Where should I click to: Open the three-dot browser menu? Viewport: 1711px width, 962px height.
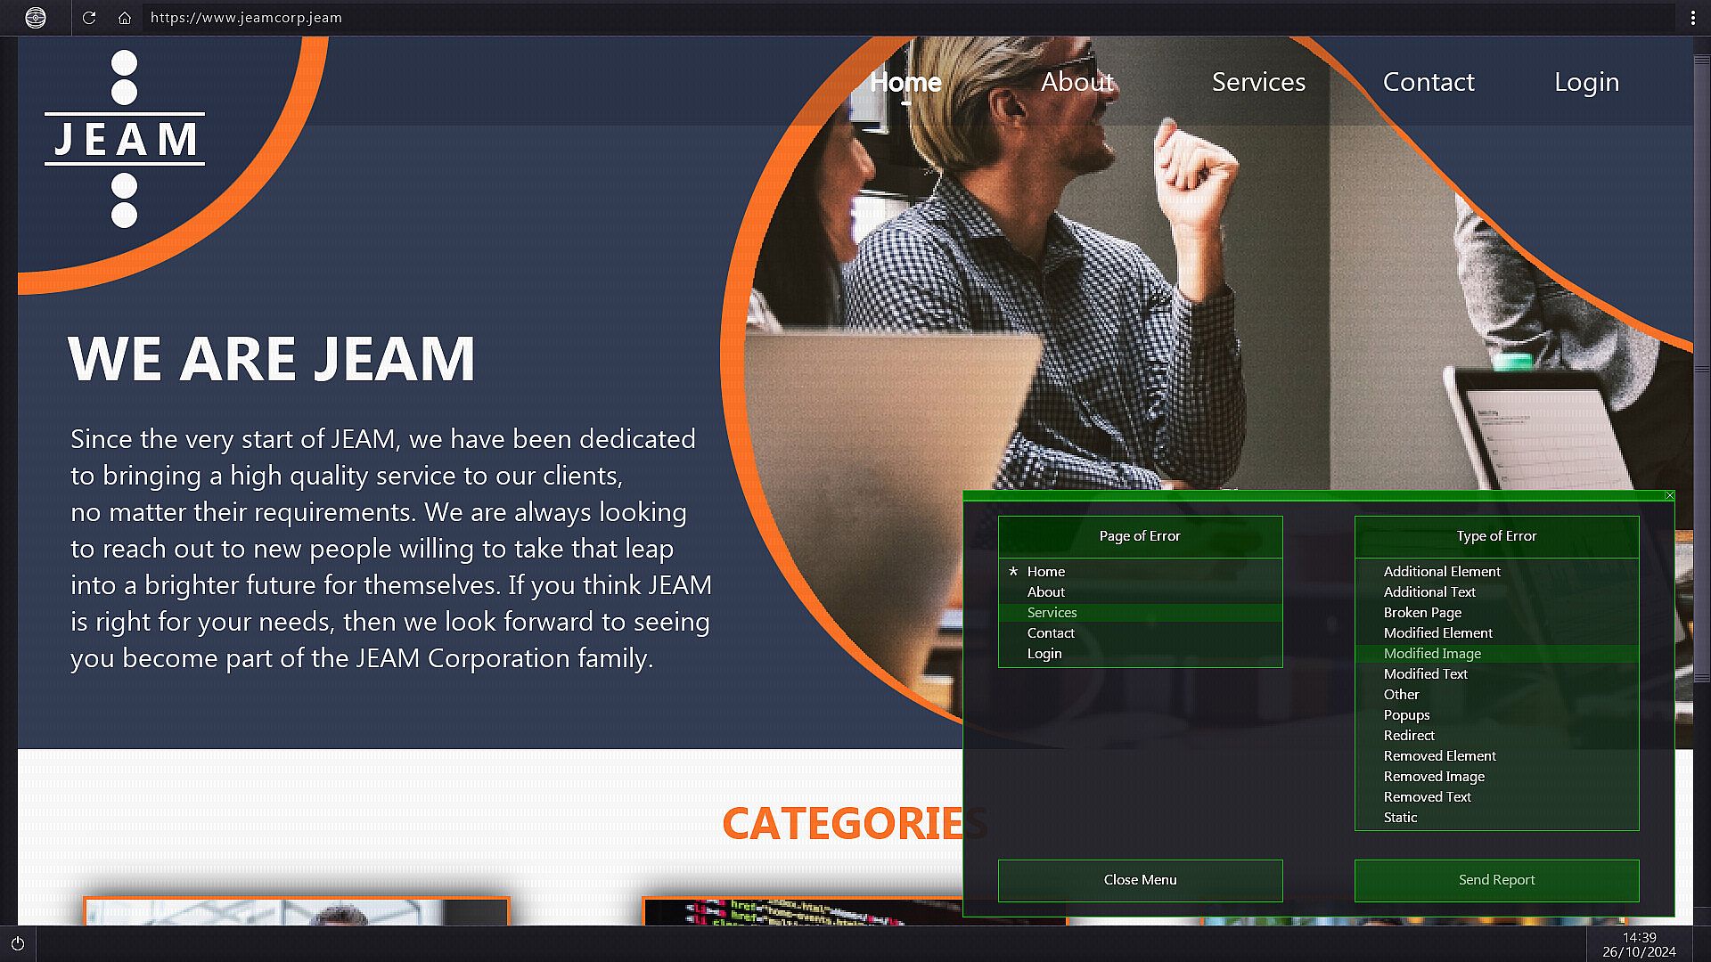1692,18
